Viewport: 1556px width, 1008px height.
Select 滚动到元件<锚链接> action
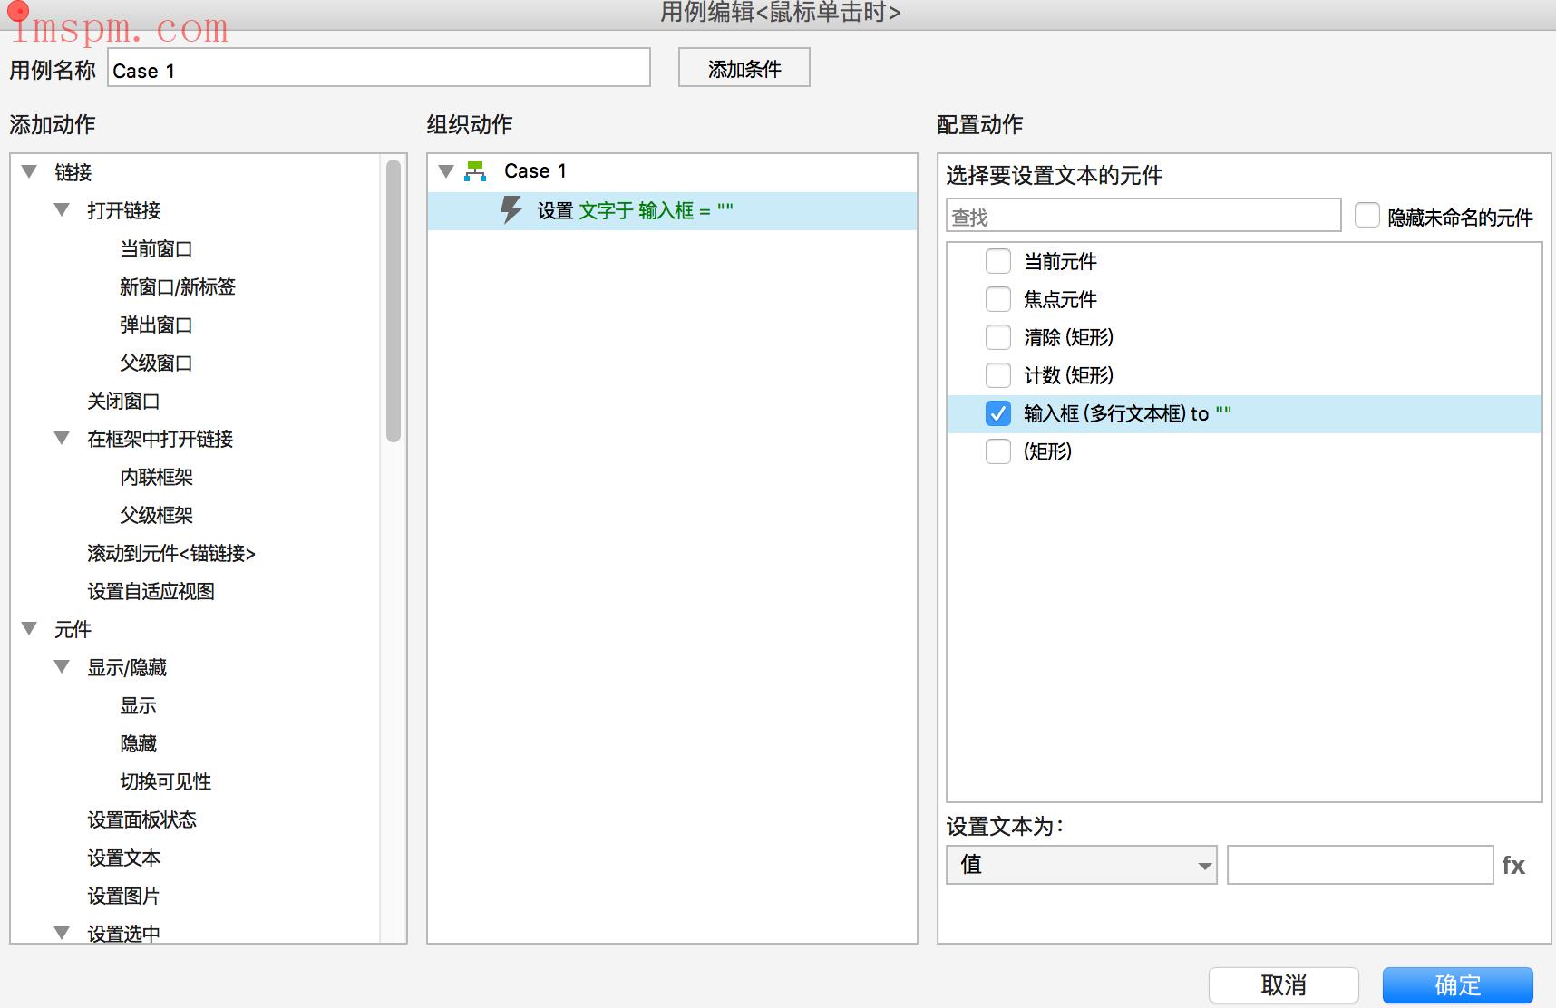tap(171, 553)
